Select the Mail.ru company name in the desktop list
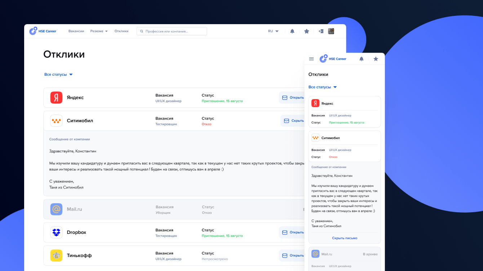The height and width of the screenshot is (271, 483). [75, 209]
